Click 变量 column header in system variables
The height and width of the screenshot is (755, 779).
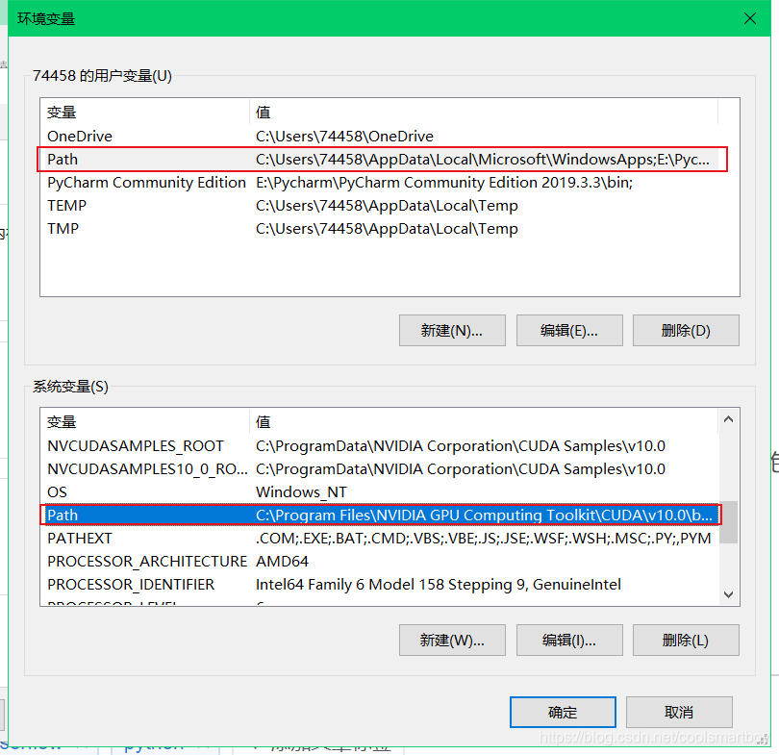click(x=144, y=422)
